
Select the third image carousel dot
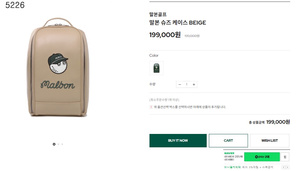point(62,144)
